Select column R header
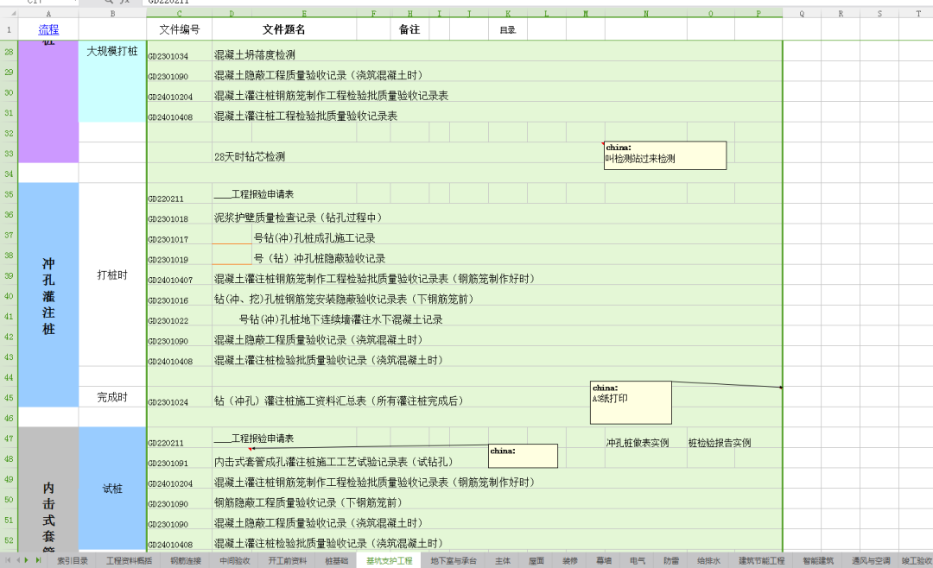The width and height of the screenshot is (933, 568). [841, 14]
